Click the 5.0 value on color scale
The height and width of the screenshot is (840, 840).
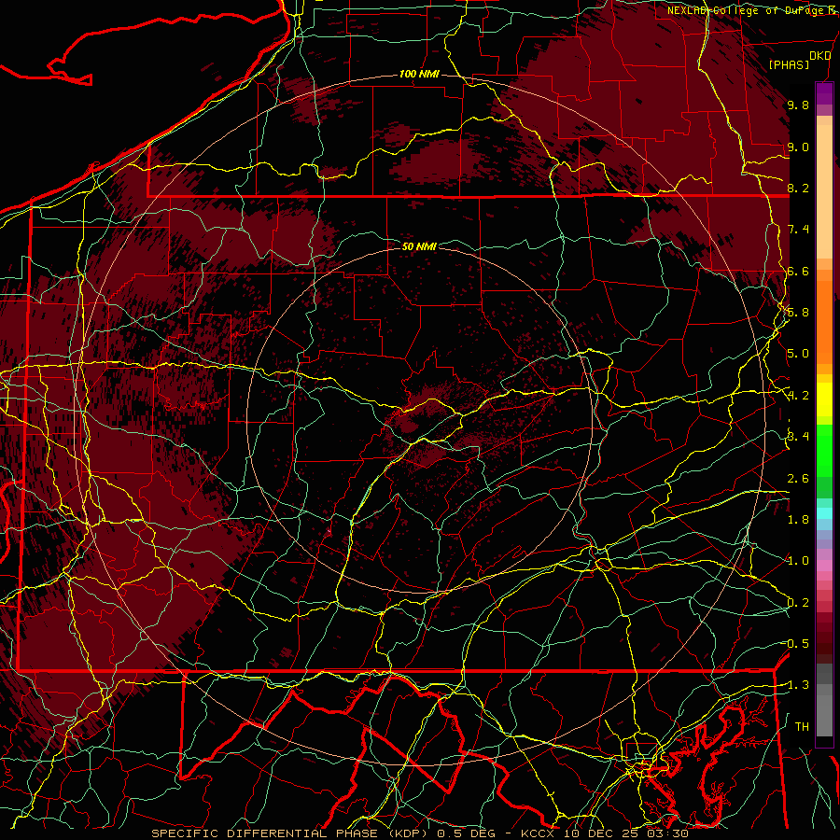[x=798, y=354]
